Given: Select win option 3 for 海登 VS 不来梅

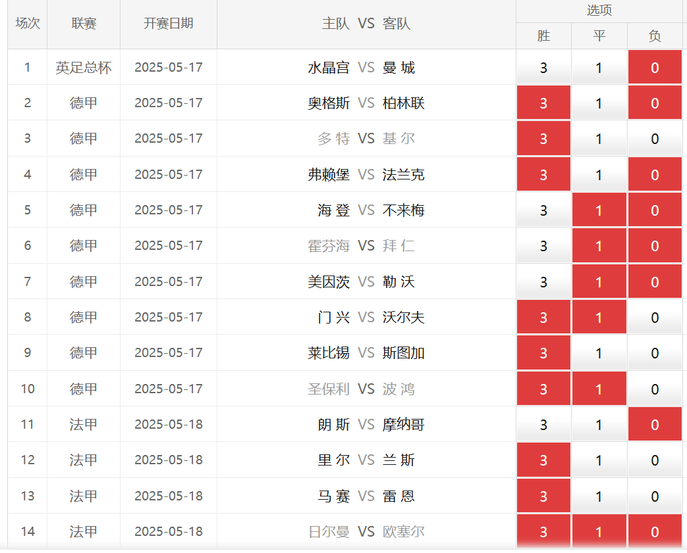Looking at the screenshot, I should 543,210.
